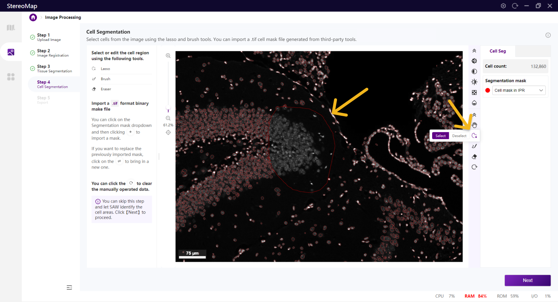Open the Cell mask in IPR dropdown
Viewport: 558px width, 302px height.
519,90
